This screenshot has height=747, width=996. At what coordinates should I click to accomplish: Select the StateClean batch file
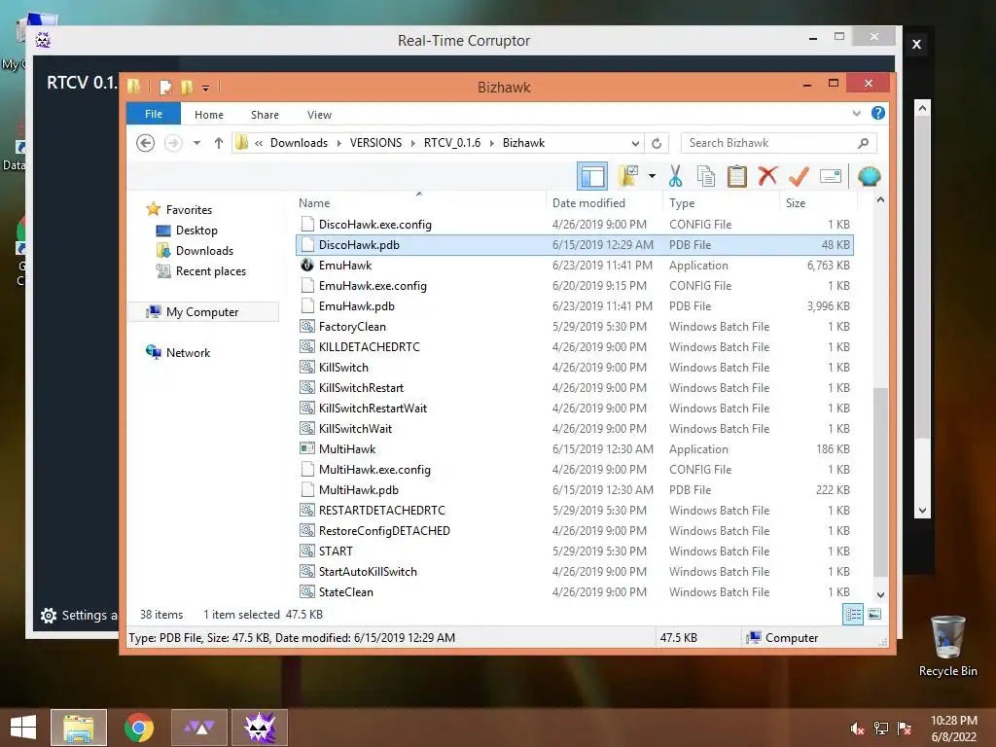point(574,592)
